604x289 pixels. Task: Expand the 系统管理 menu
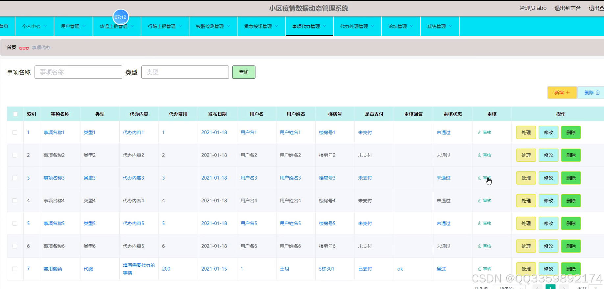(440, 26)
